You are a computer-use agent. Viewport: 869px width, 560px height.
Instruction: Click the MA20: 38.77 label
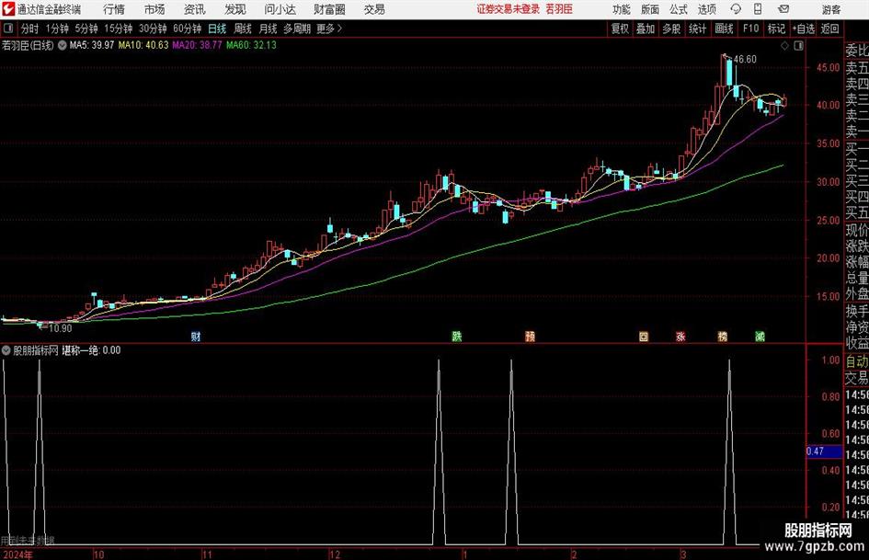(198, 45)
